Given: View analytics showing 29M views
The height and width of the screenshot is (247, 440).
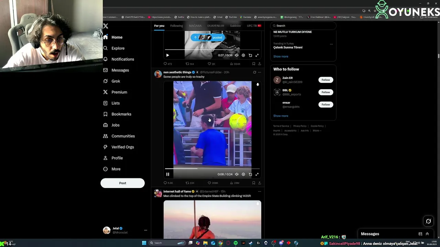Looking at the screenshot, I should (x=234, y=183).
